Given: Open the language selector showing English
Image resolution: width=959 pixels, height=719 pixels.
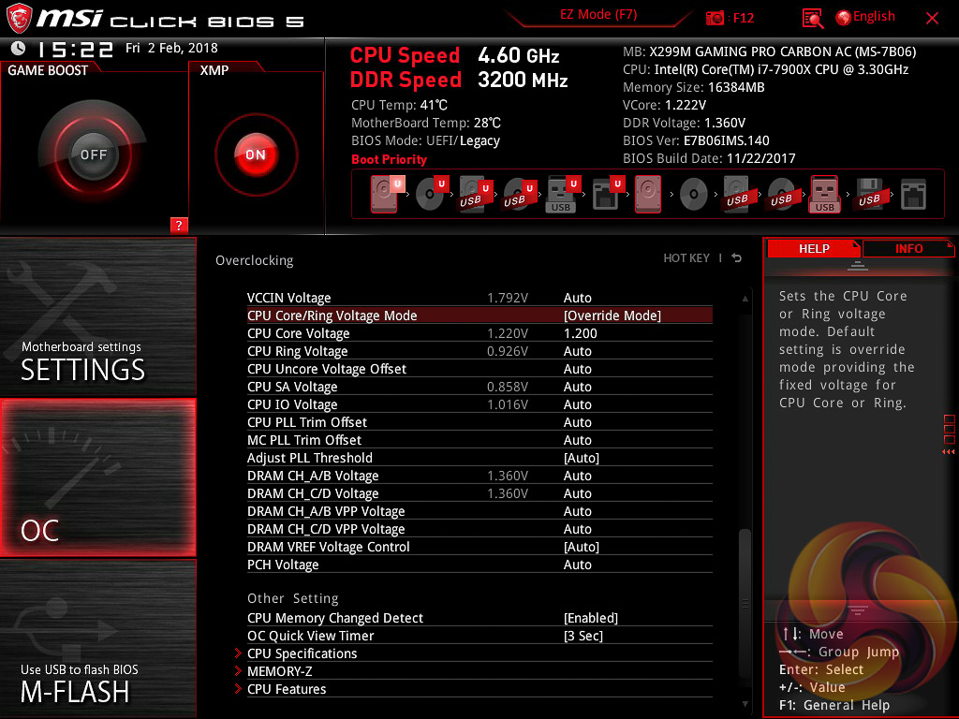Looking at the screenshot, I should 865,17.
